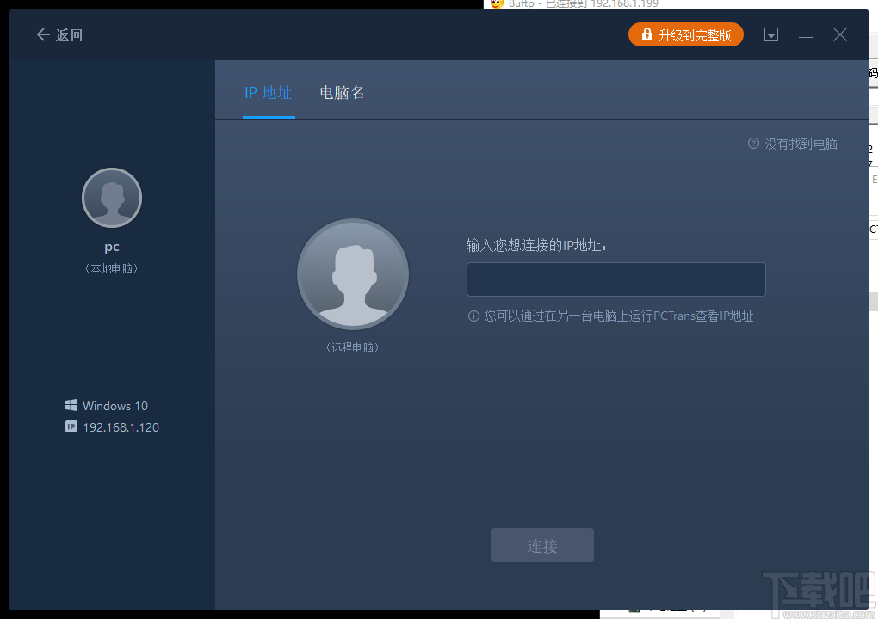Open the title bar dropdown arrow menu

[x=770, y=34]
